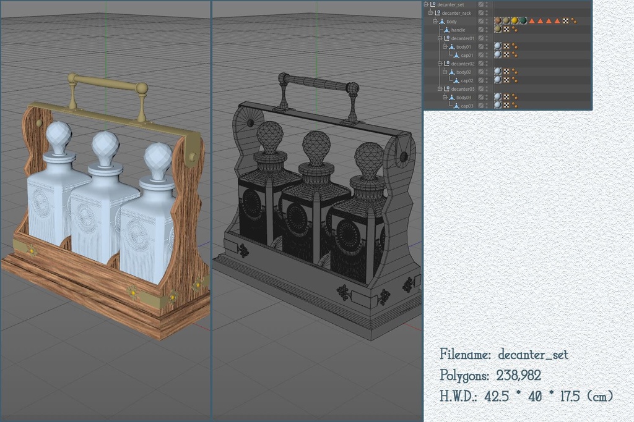The height and width of the screenshot is (422, 634).
Task: Select the Phong tag on handle row
Action: 515,30
